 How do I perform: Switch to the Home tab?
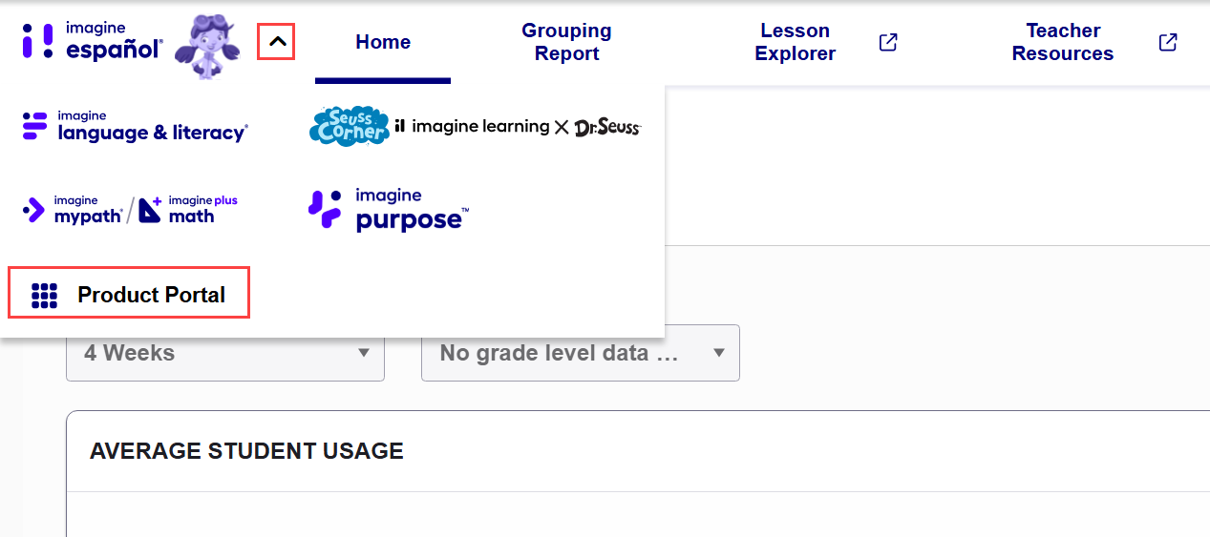(x=383, y=42)
